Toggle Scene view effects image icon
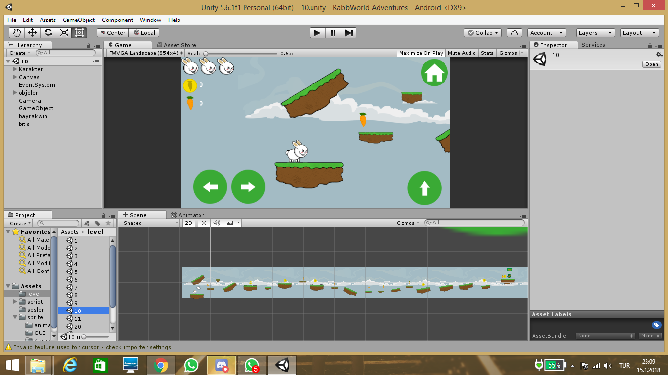 [x=230, y=223]
